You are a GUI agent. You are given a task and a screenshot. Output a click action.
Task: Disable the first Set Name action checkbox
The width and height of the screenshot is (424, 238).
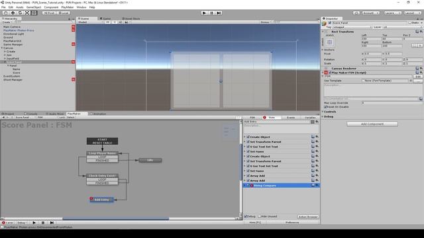pos(248,151)
